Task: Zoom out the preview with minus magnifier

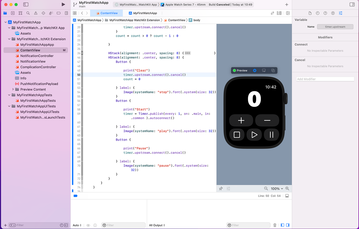Action: click(x=266, y=188)
